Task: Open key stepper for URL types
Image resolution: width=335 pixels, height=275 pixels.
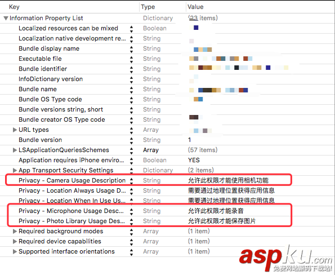Action: point(131,130)
